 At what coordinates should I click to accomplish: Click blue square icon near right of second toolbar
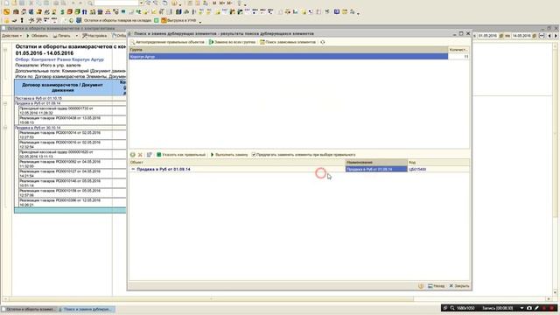337,11
